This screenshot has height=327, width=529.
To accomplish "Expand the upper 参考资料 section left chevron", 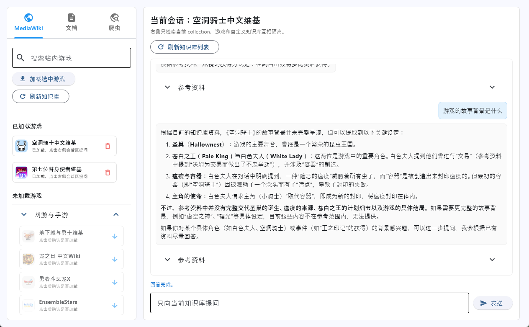I will pyautogui.click(x=167, y=87).
